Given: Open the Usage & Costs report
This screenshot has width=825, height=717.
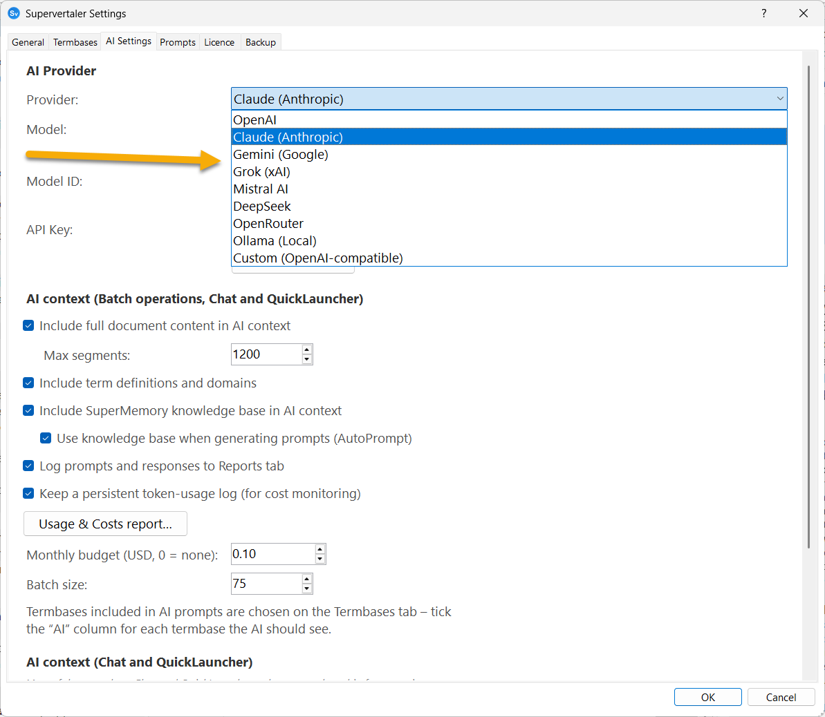Looking at the screenshot, I should click(105, 524).
